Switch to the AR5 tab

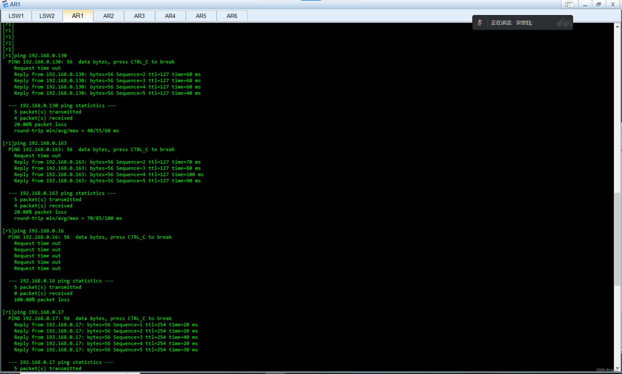click(x=201, y=16)
